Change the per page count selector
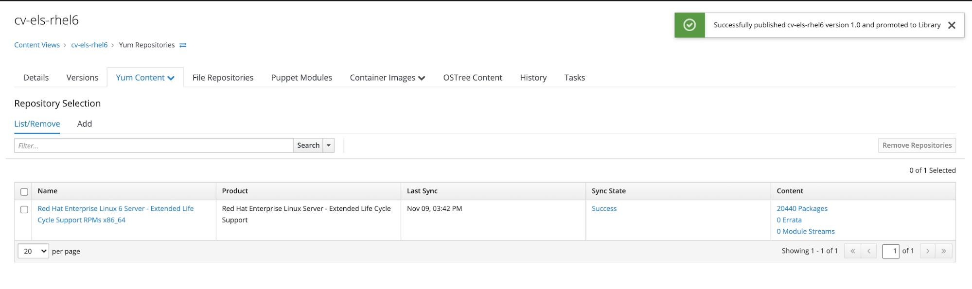 (34, 251)
